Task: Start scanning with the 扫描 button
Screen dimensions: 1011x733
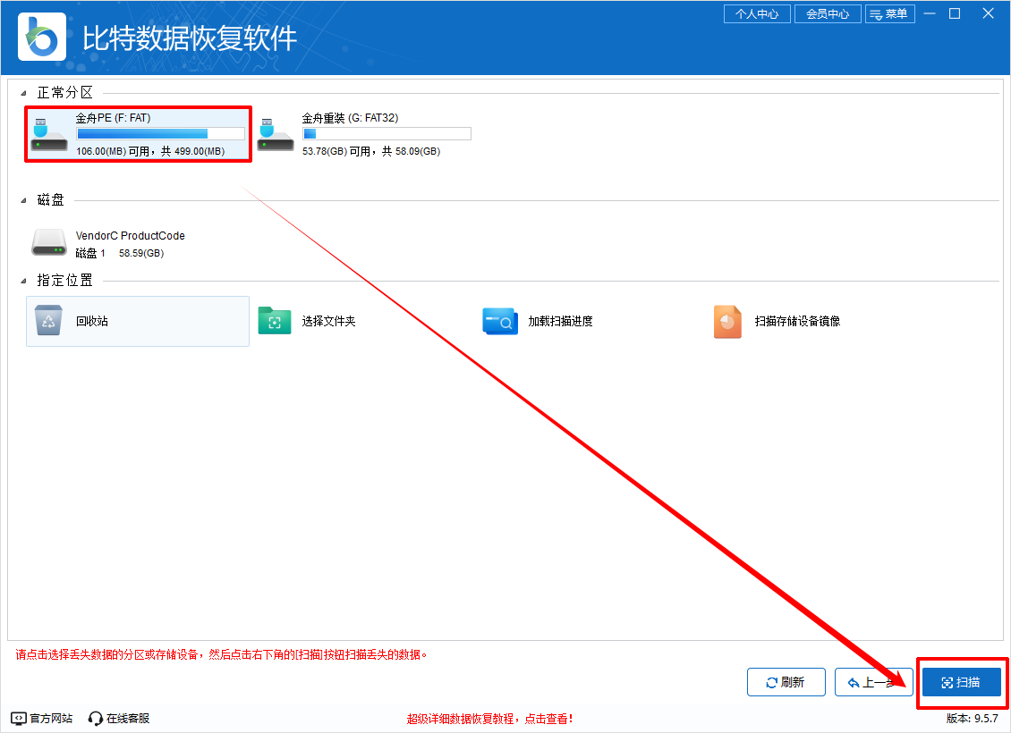Action: click(962, 682)
